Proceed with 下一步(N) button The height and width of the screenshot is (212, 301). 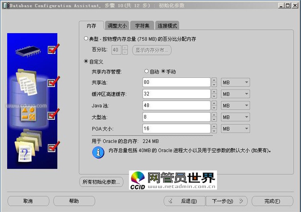tap(227, 201)
